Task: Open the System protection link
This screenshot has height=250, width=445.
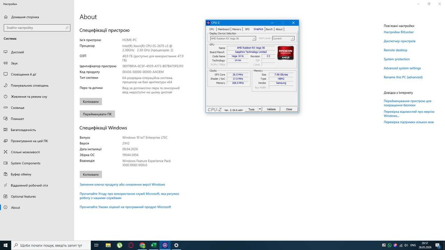Action: 397,59
